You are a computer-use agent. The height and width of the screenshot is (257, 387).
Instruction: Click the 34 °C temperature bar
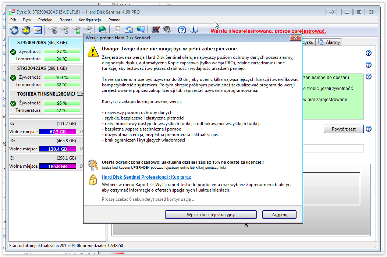[62, 59]
